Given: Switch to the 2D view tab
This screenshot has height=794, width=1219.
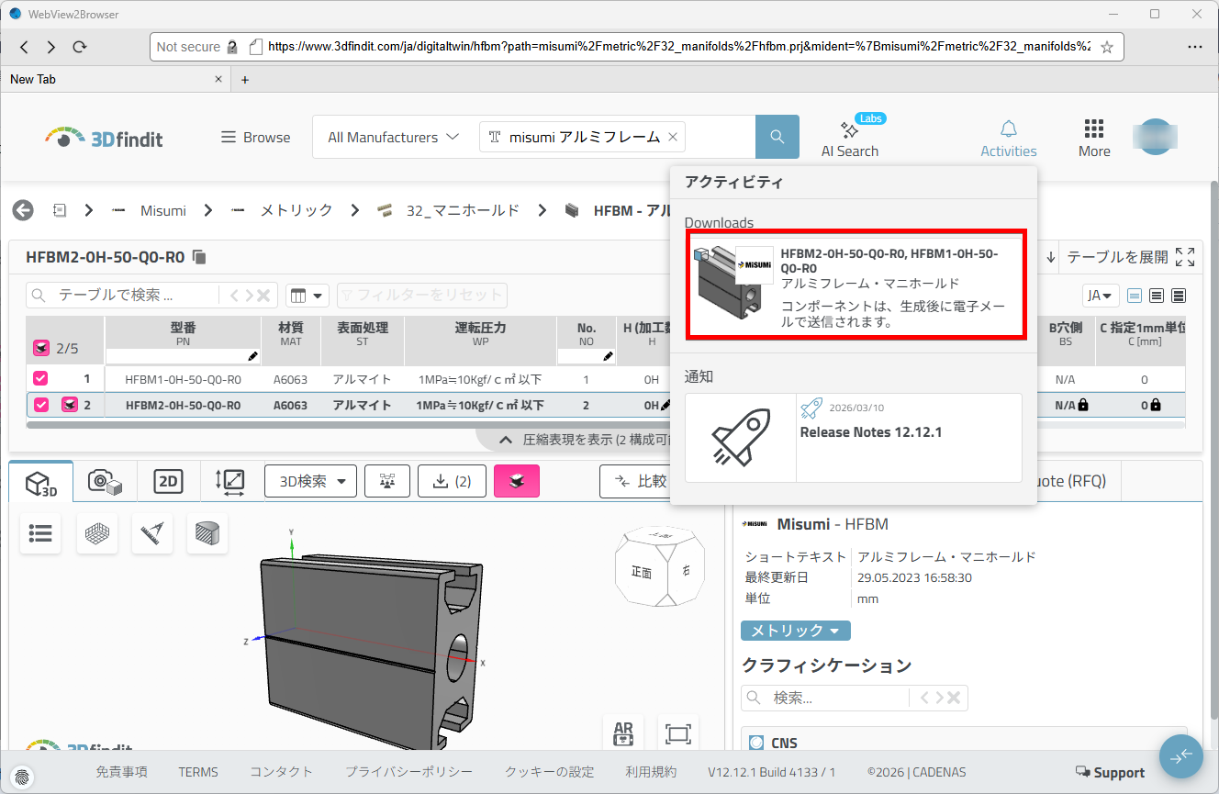Looking at the screenshot, I should point(168,482).
